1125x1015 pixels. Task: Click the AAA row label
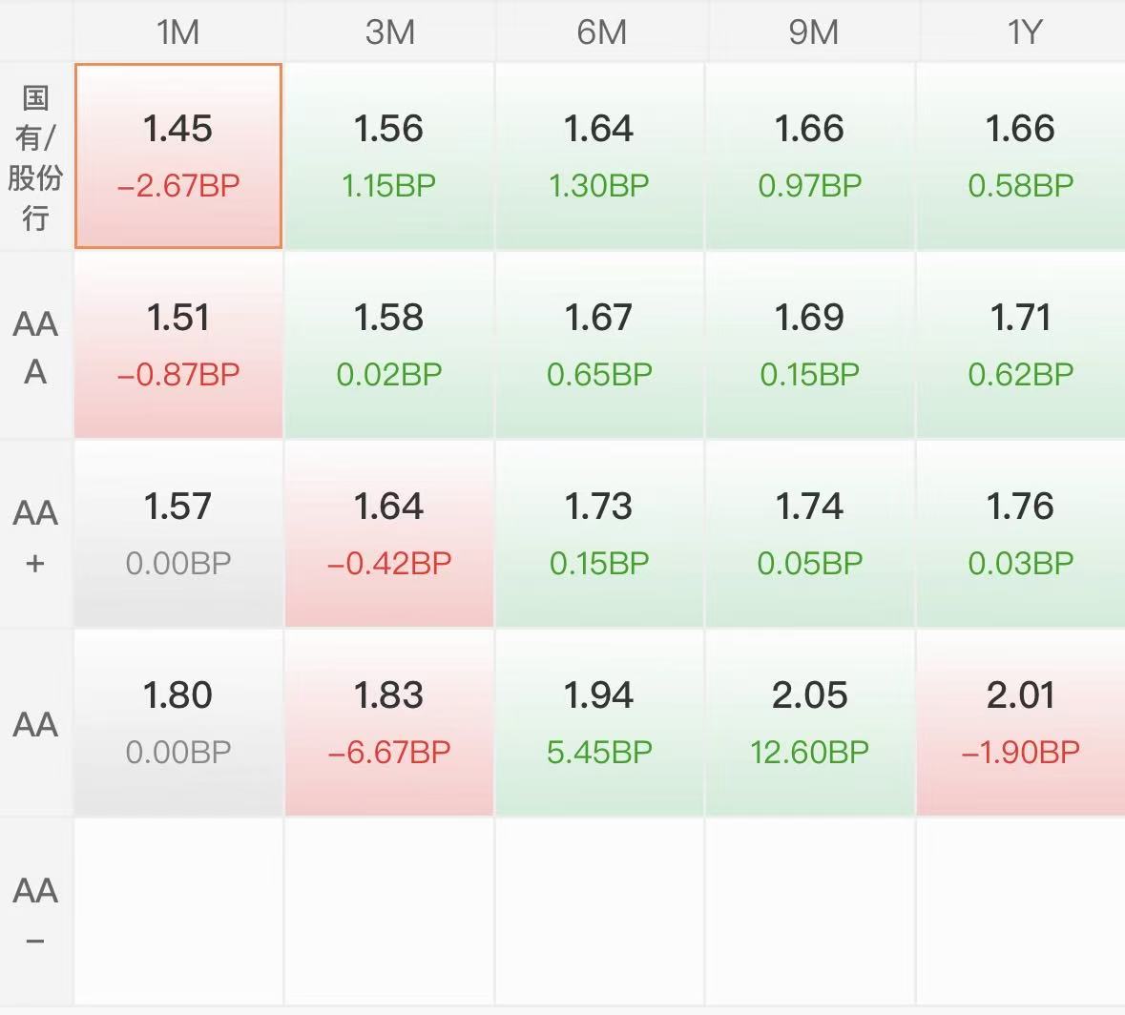(35, 346)
